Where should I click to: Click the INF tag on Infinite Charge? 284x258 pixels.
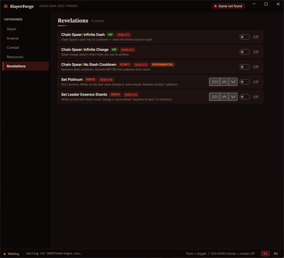pos(114,50)
